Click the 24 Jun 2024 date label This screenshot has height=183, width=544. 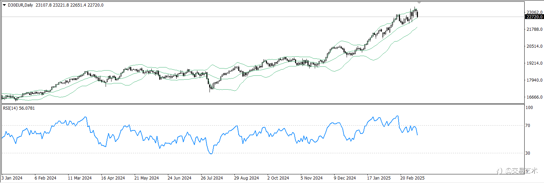(179, 178)
